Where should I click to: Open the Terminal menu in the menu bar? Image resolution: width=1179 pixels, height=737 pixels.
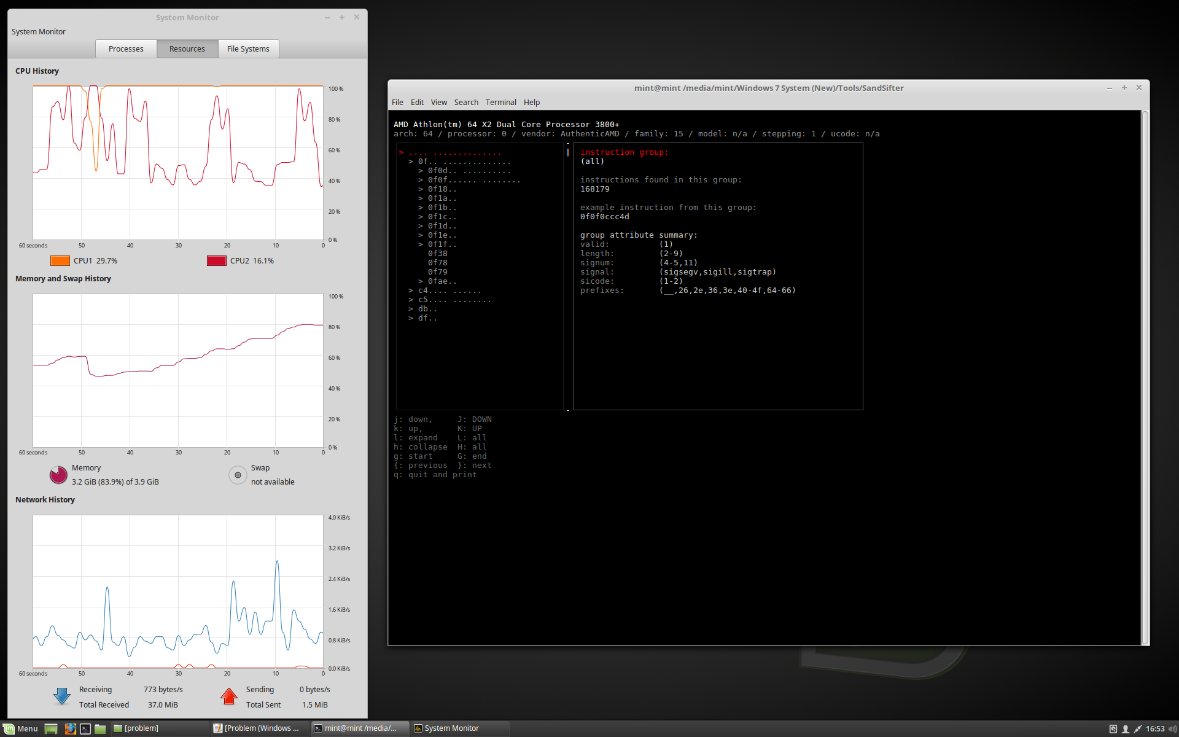point(500,102)
